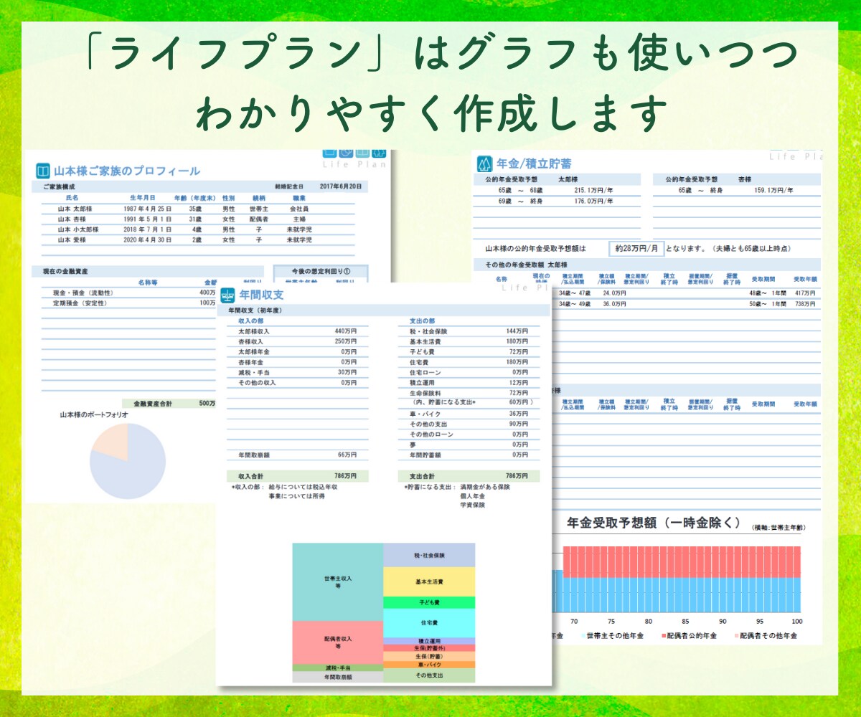Click the 215.1万円/年 pension amount
Viewport: 861px width, 717px height.
(x=593, y=191)
